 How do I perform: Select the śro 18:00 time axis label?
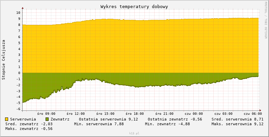pyautogui.click(x=134, y=114)
